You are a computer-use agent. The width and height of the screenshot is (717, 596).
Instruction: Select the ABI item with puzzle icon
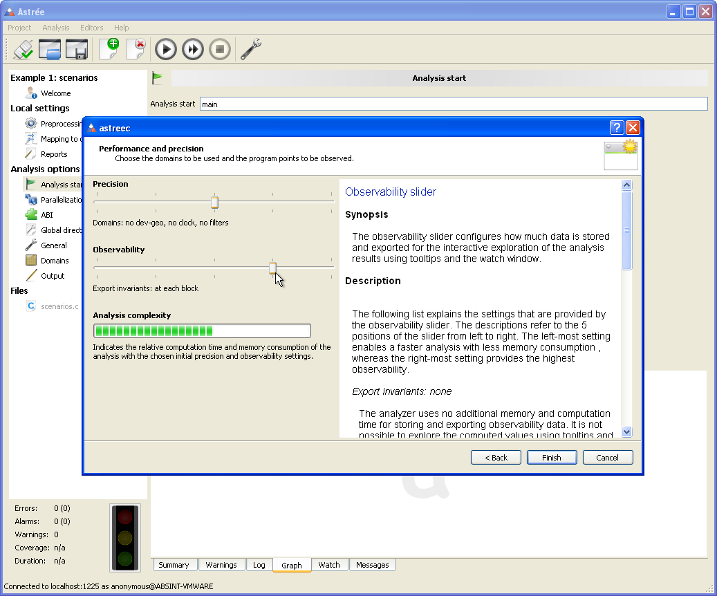tap(46, 215)
